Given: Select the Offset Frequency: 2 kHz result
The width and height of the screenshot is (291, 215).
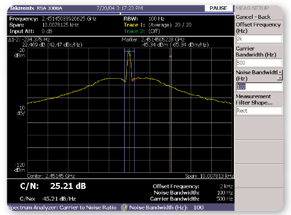Looking at the screenshot, I should click(193, 186).
